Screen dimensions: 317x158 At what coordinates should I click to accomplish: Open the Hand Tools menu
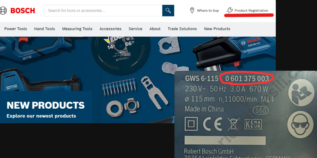point(44,29)
